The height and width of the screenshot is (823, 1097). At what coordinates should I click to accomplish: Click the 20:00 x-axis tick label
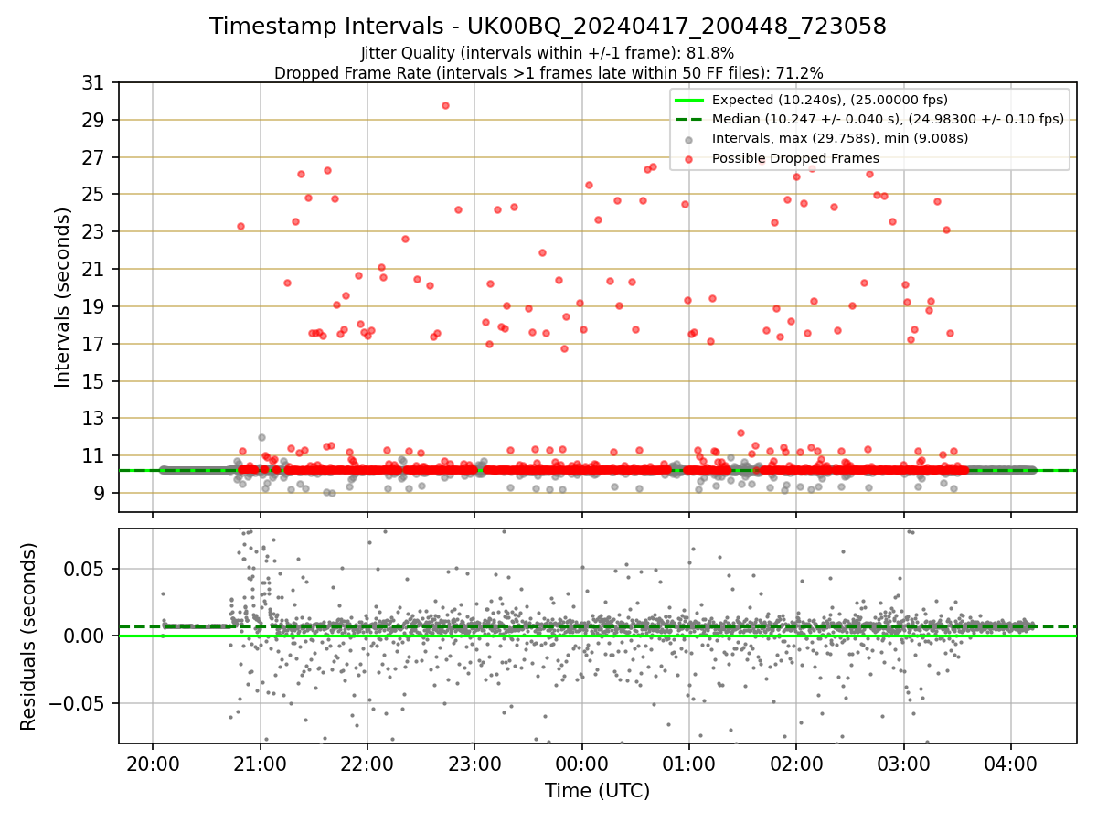tap(152, 764)
